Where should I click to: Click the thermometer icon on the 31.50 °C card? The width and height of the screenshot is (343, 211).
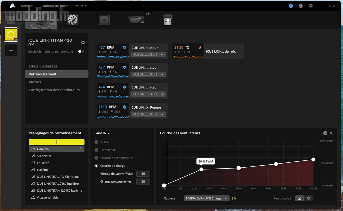(x=200, y=47)
